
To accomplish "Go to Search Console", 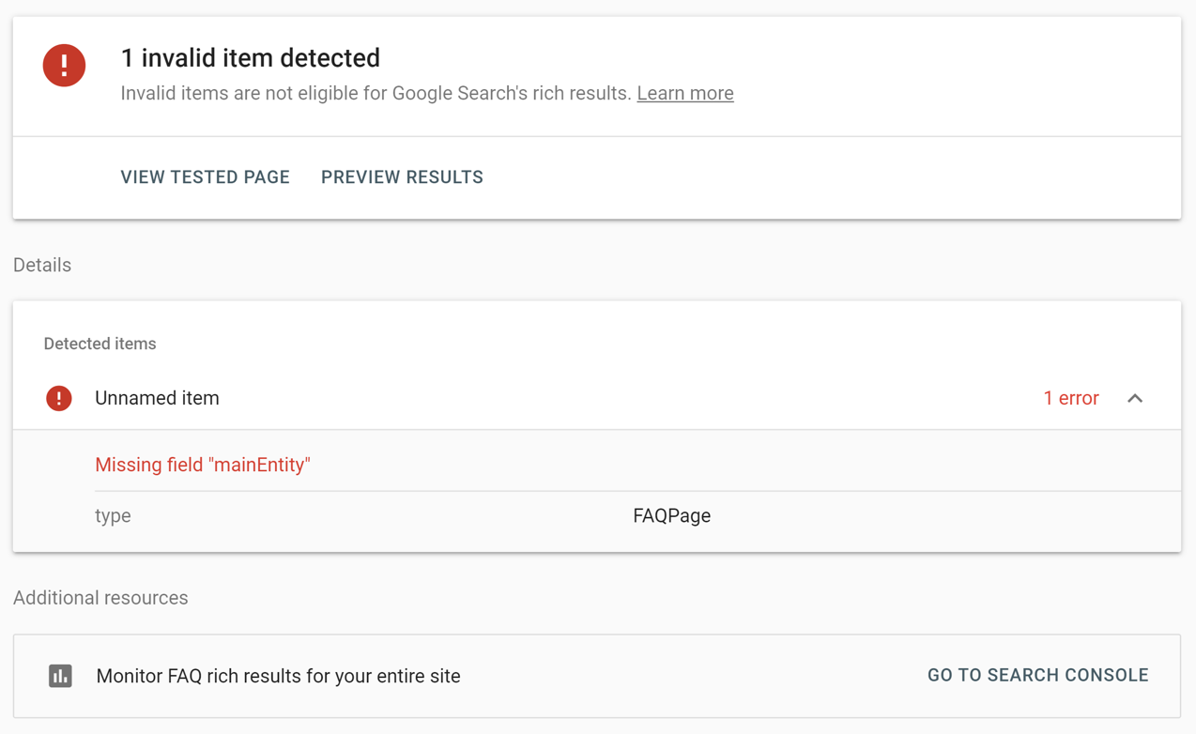I will (1037, 676).
